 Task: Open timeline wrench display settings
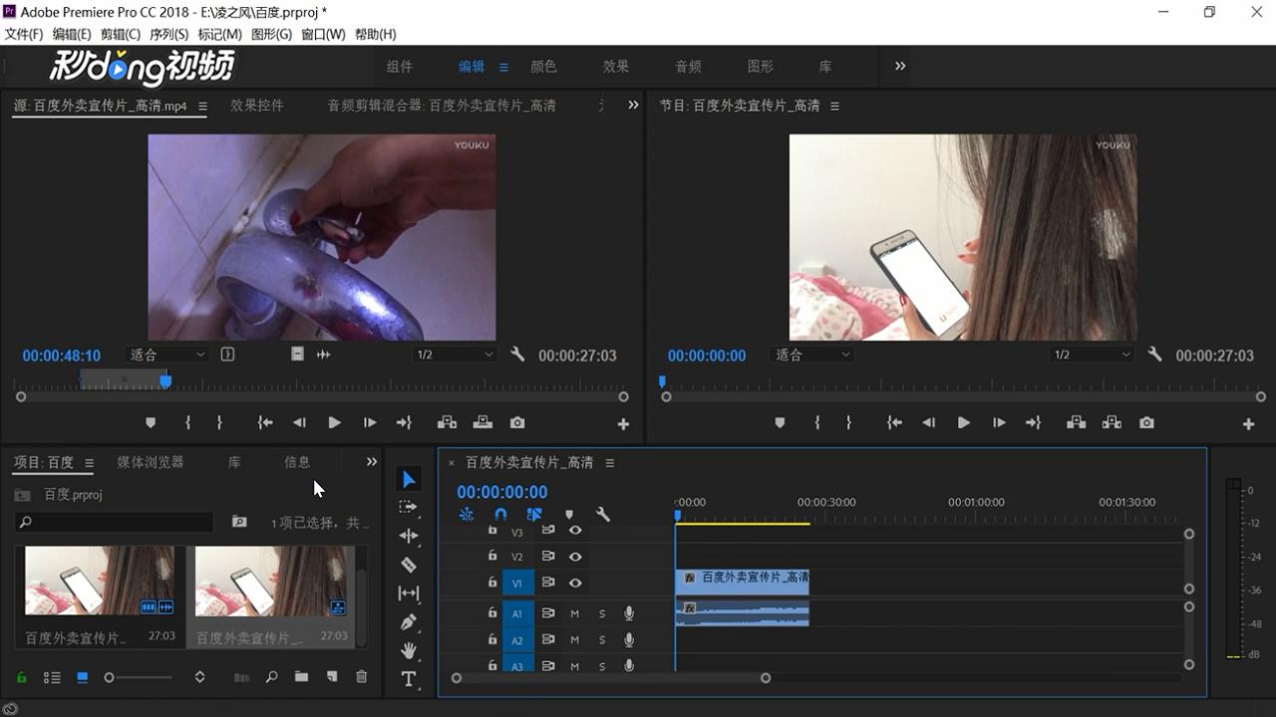602,515
